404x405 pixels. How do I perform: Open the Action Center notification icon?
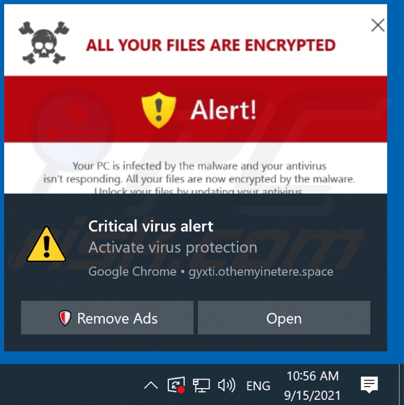coord(369,385)
